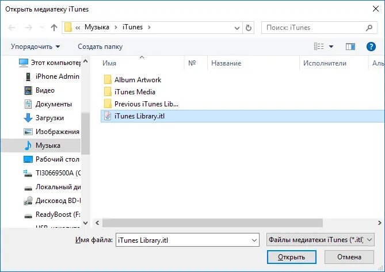This screenshot has width=385, height=272.
Task: Click navigation pane scroll down arrow
Action: pos(85,223)
